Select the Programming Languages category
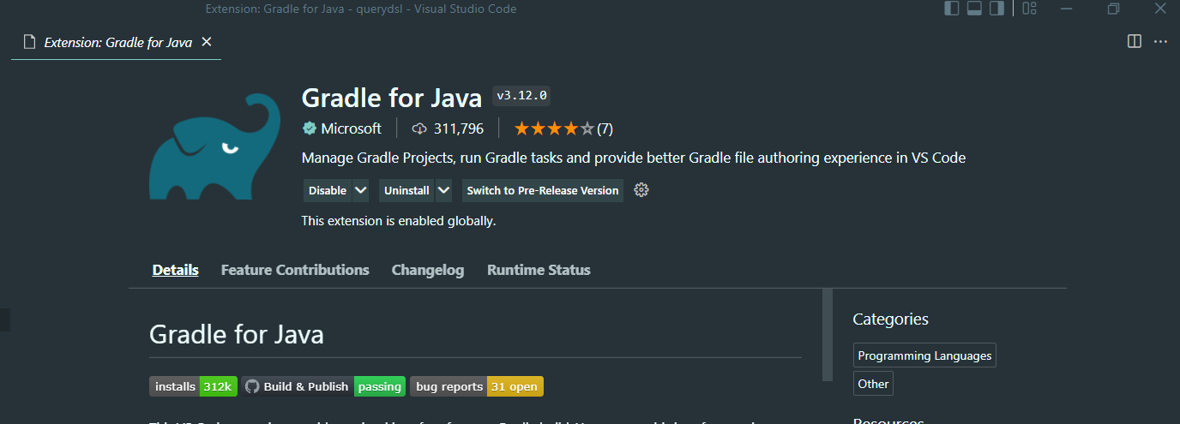Screen dimensions: 1180x424 pos(924,355)
